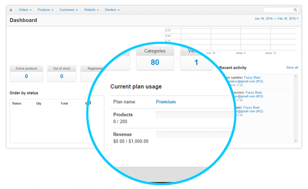Expand the Vendors menu
Viewport: 308px width, 189px height.
coord(112,10)
